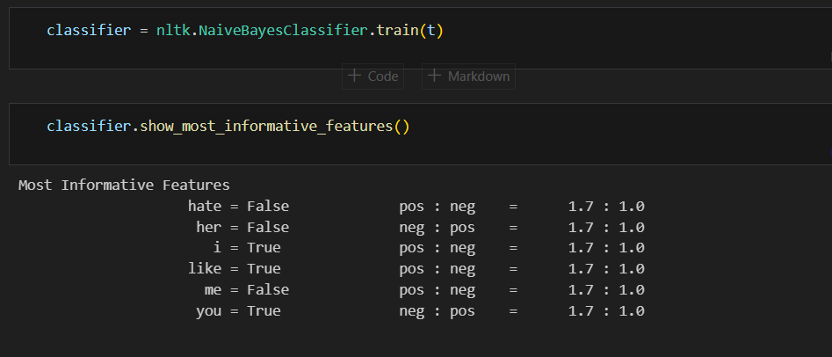
Task: Click the variable t inside parentheses
Action: (x=430, y=30)
